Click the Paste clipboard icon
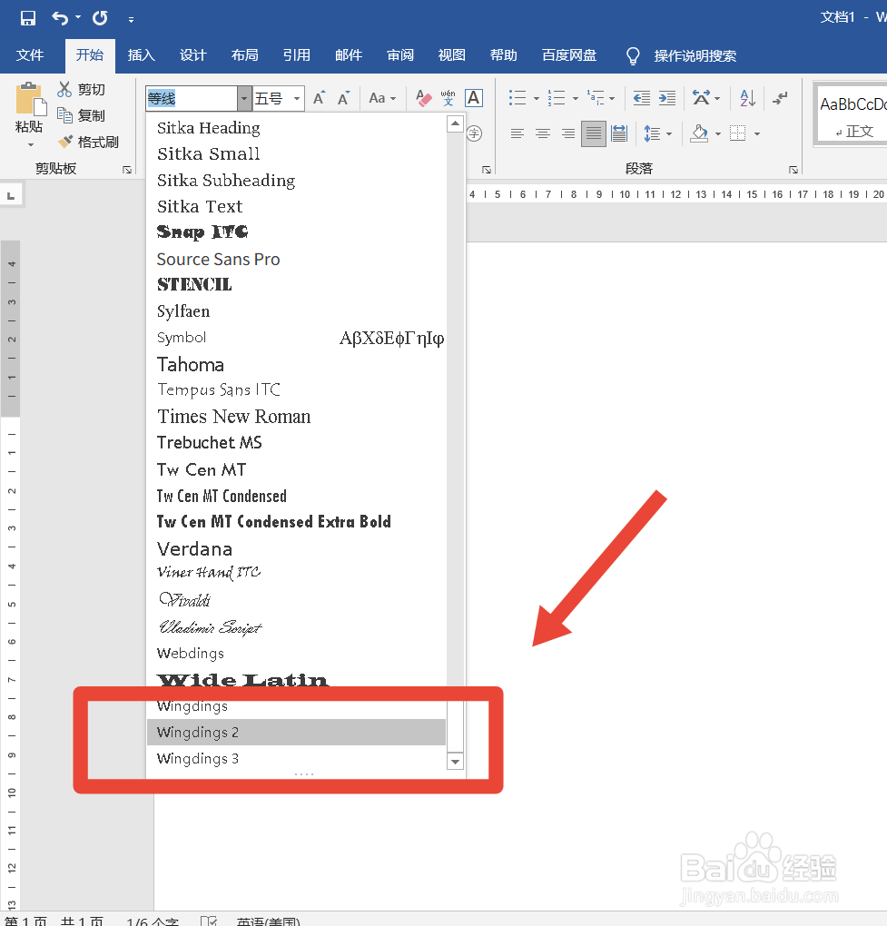The width and height of the screenshot is (887, 926). tap(30, 98)
